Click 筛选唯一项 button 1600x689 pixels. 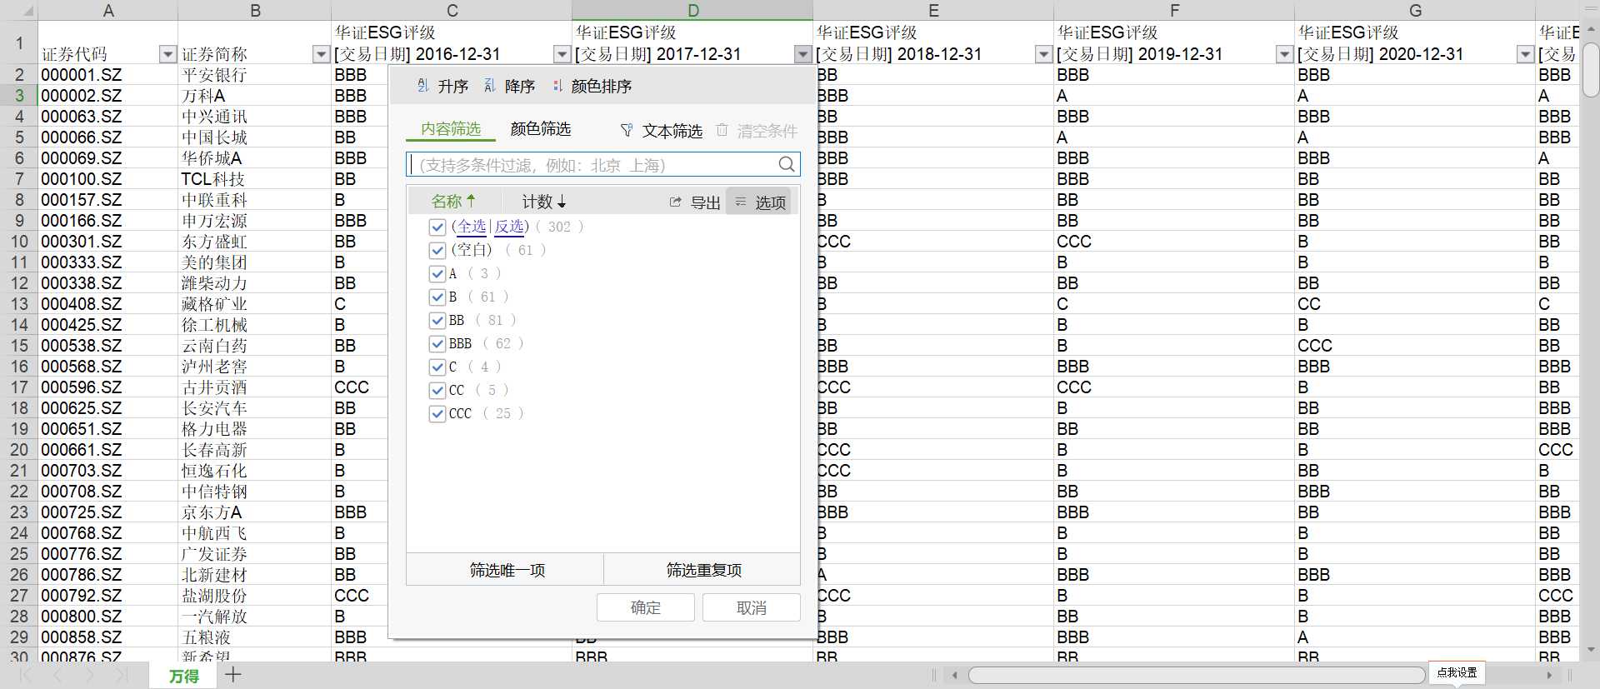click(x=507, y=570)
